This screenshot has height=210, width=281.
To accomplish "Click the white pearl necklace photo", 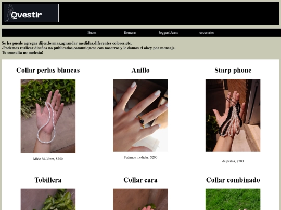I will pos(48,116).
